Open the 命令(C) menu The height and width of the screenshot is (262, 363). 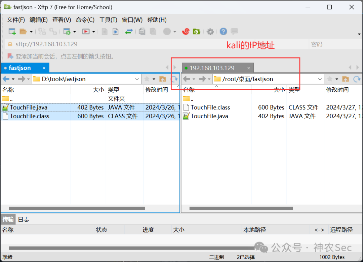coord(85,20)
